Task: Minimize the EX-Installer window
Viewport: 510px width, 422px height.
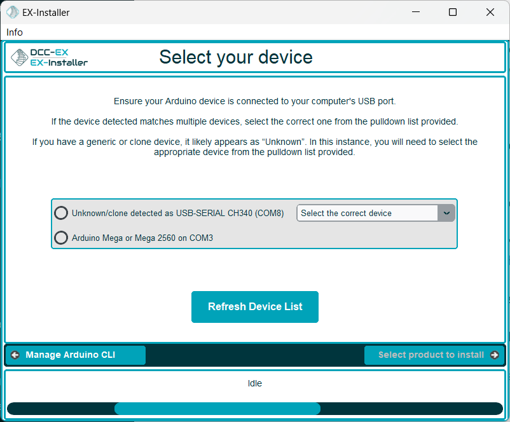Action: [416, 12]
